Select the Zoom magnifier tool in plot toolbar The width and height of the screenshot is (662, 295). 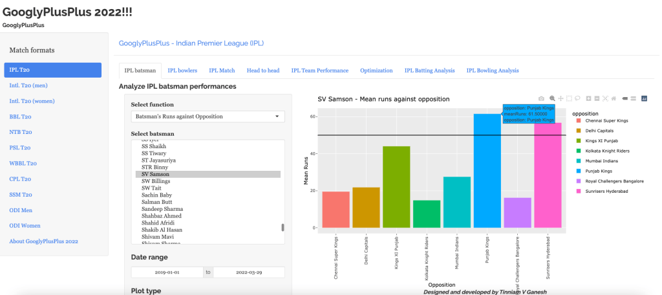[552, 99]
